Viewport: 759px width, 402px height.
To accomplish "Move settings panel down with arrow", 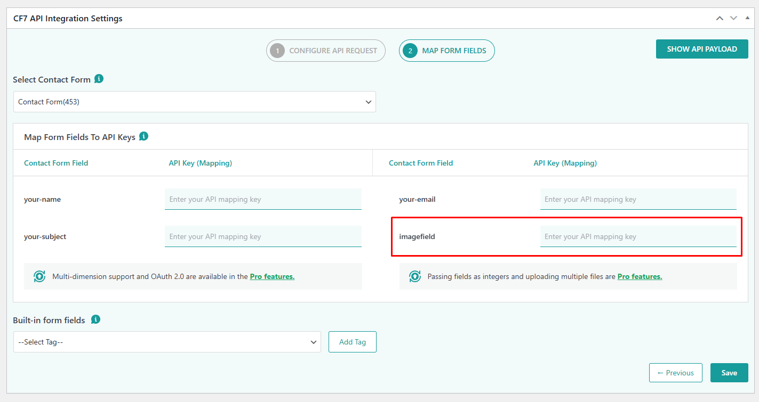I will click(733, 18).
